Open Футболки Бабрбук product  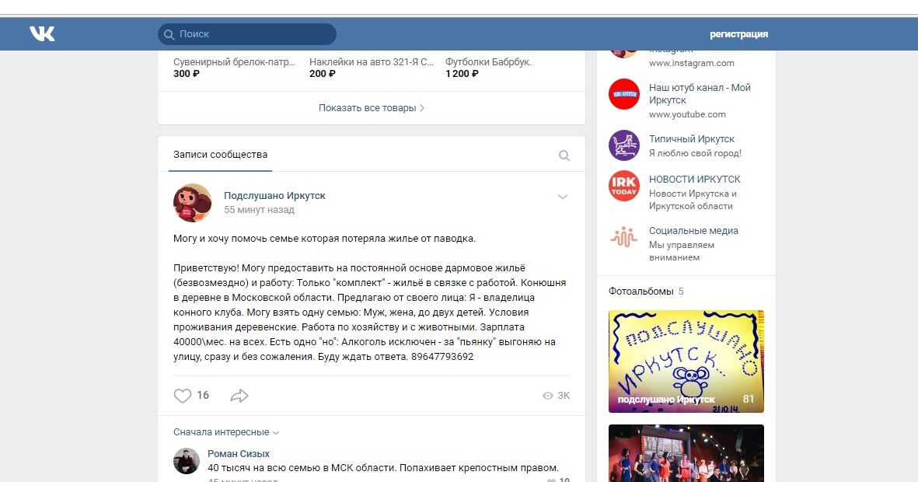pyautogui.click(x=488, y=61)
